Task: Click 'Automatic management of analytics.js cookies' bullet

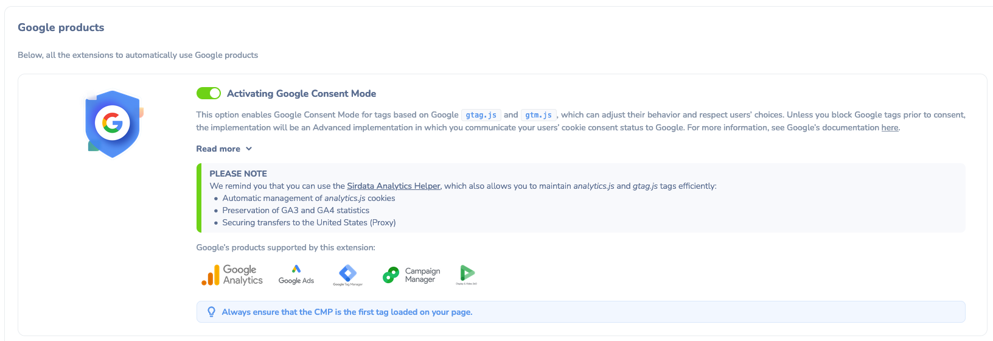Action: coord(308,198)
